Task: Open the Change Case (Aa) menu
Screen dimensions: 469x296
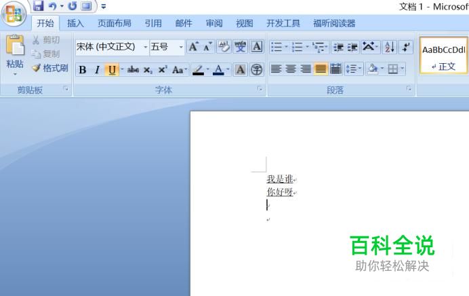Action: (179, 70)
